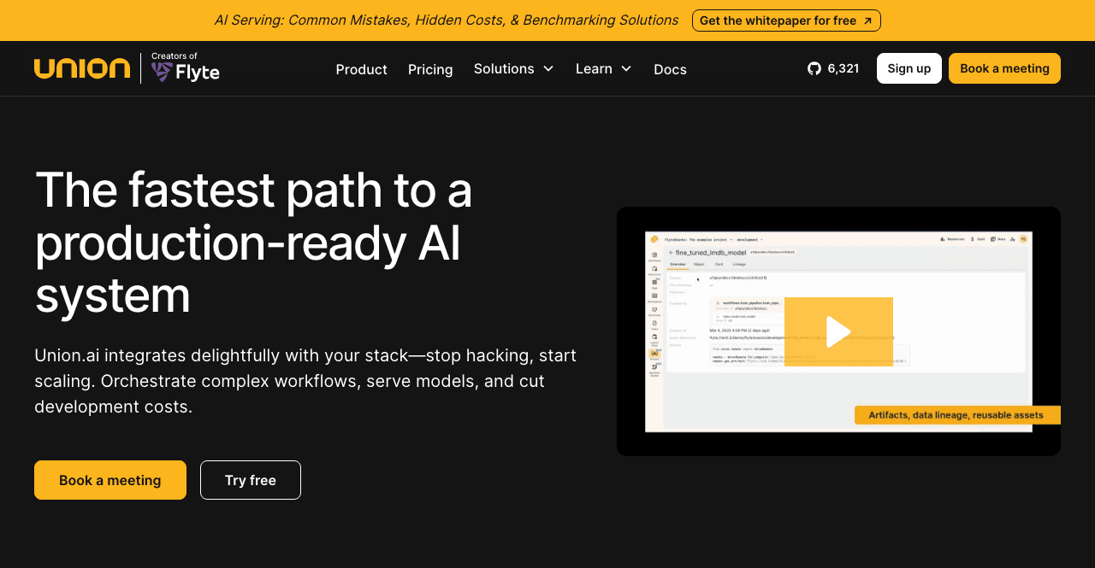Click the 'Union.ai integrates delightfully' paragraph
The height and width of the screenshot is (568, 1095).
(305, 381)
